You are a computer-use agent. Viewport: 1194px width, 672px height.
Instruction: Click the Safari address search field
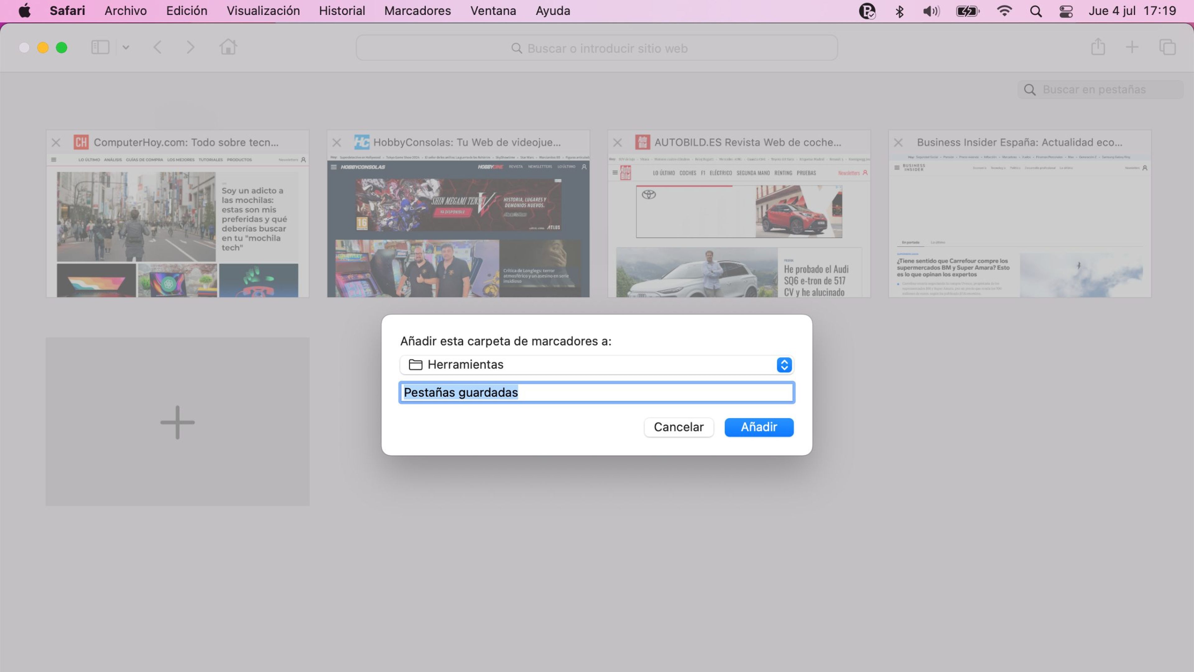tap(597, 48)
